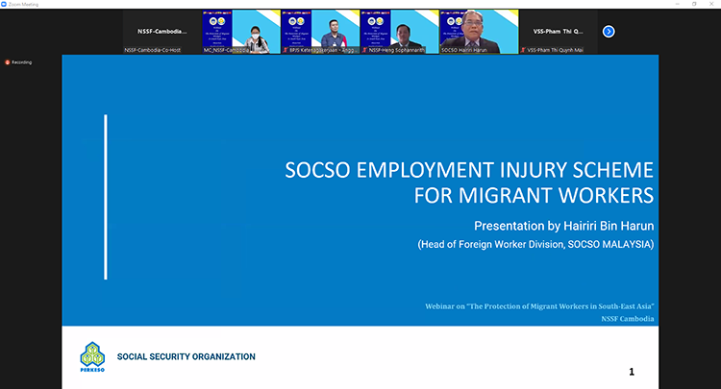Image resolution: width=721 pixels, height=389 pixels.
Task: Select the SOCSO Hairiri Harun video tile
Action: [x=479, y=32]
